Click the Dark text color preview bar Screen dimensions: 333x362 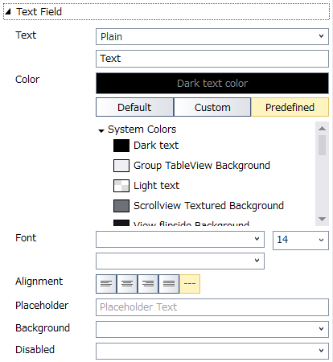212,83
